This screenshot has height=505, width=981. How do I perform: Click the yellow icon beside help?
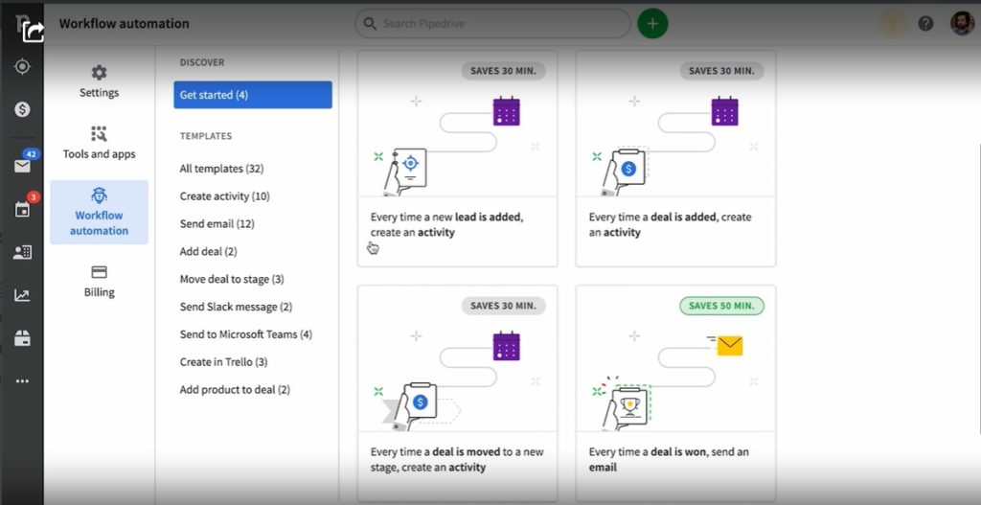pyautogui.click(x=892, y=24)
